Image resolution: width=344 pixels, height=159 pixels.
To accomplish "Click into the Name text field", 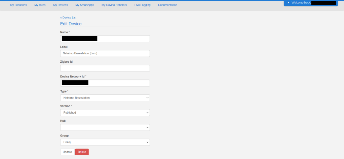I will [123, 39].
